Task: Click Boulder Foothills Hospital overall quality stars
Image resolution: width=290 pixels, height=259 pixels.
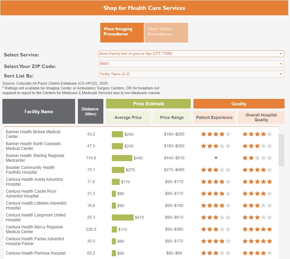Action: [257, 170]
